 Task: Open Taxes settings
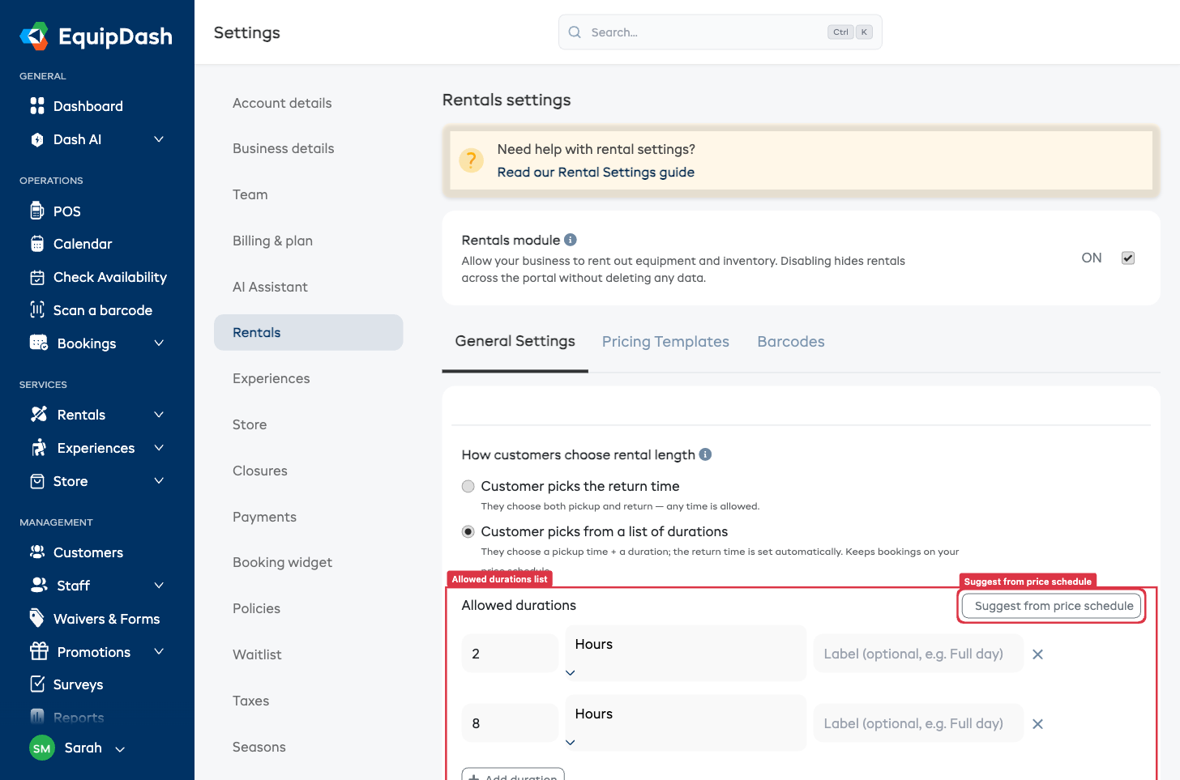pos(308,701)
